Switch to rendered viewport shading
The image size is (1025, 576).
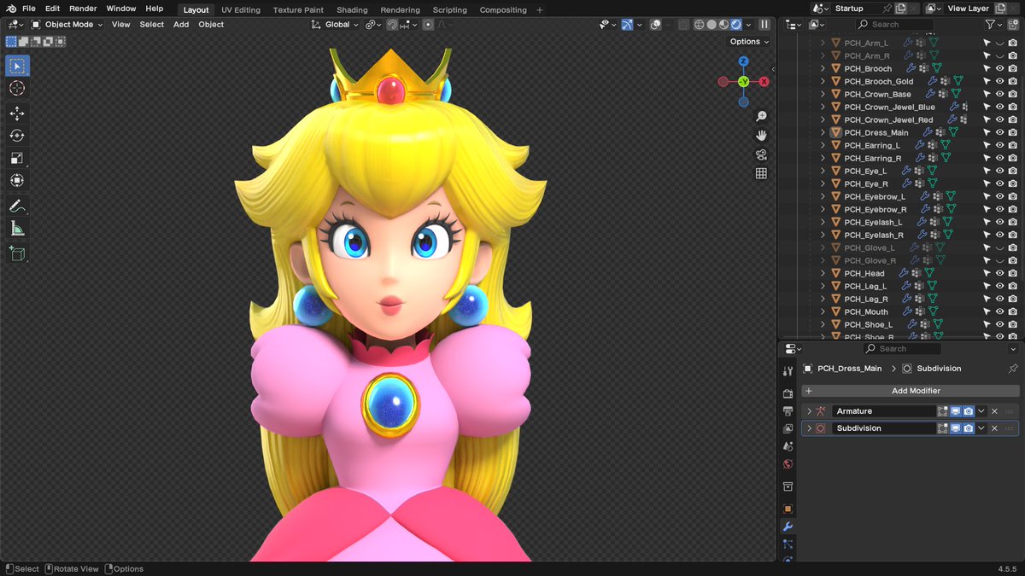736,25
